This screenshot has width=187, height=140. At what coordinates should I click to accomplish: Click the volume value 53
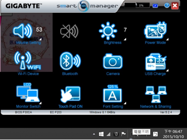click(39, 30)
